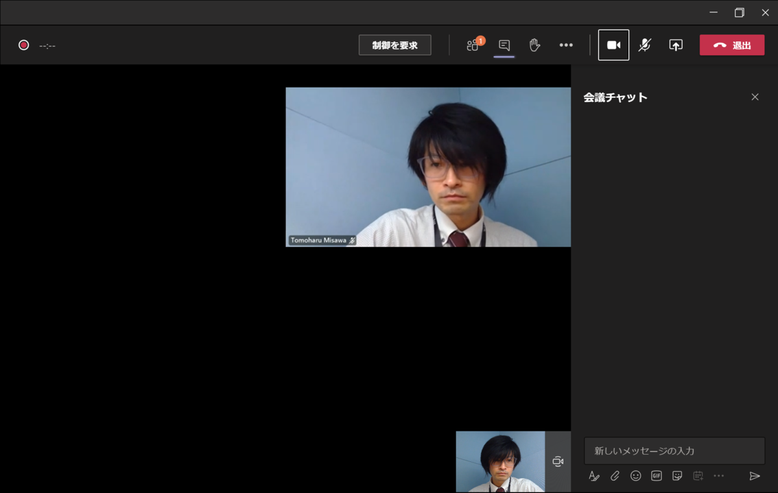The width and height of the screenshot is (778, 493).
Task: Insert a GIF into the chat
Action: (655, 475)
